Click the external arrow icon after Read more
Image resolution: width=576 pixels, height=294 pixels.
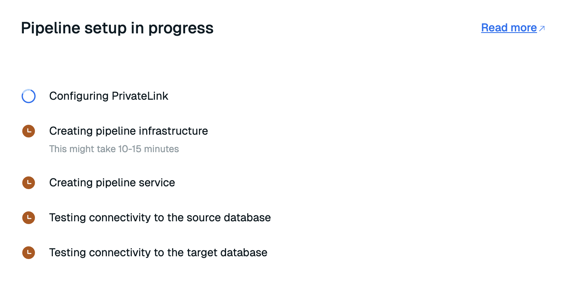(x=542, y=28)
